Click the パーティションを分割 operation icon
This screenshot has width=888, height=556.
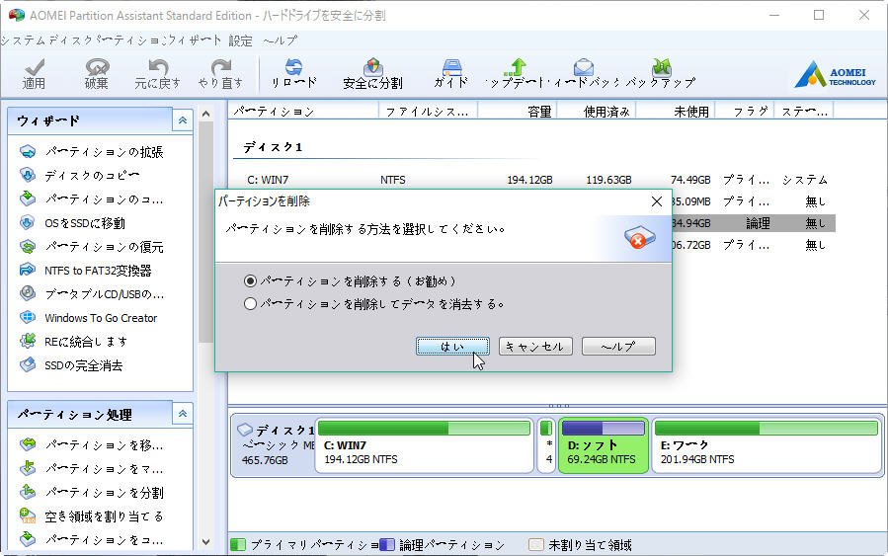pos(28,492)
